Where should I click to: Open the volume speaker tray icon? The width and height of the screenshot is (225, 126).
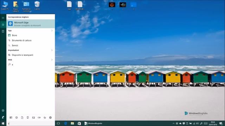click(198, 124)
